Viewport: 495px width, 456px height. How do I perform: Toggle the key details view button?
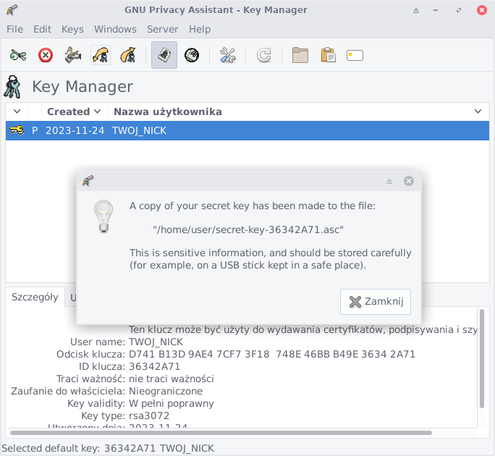(164, 55)
